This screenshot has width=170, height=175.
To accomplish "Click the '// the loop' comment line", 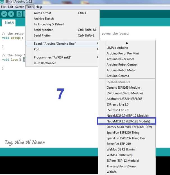I will click(x=13, y=55).
